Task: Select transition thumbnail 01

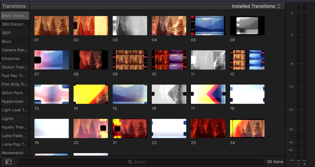Action: pos(52,26)
